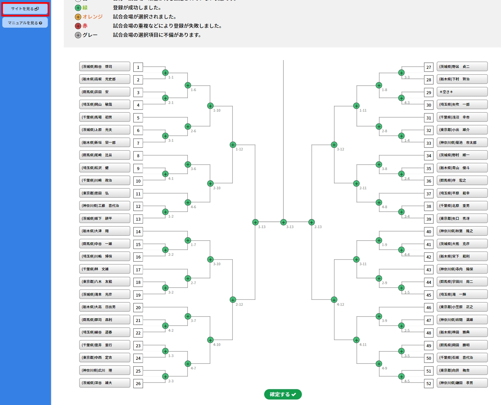Select player (東京都)恩田 弘 entry

tap(105, 193)
